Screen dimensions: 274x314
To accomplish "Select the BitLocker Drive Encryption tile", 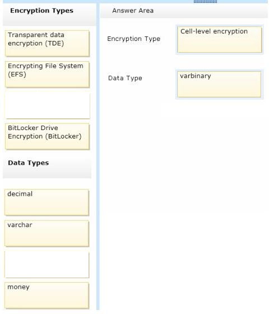I will tap(47, 136).
